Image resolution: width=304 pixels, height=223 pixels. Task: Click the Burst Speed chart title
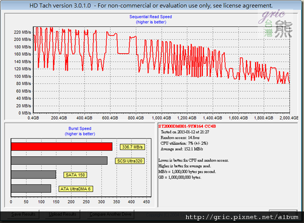[80, 129]
